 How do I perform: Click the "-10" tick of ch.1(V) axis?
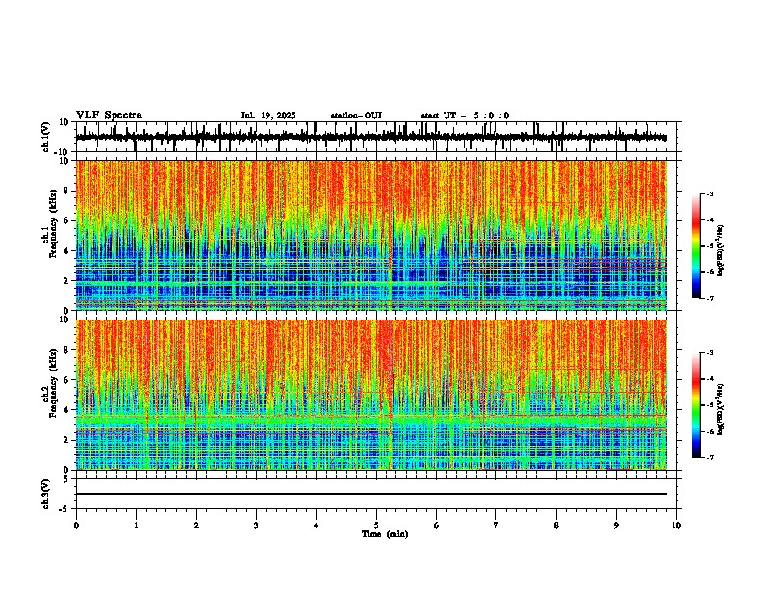pyautogui.click(x=63, y=152)
